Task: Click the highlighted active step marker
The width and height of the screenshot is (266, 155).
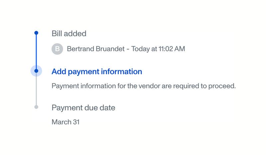Action: tap(36, 71)
